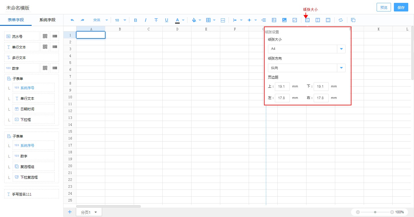Click the zoom slider handle

click(375, 212)
